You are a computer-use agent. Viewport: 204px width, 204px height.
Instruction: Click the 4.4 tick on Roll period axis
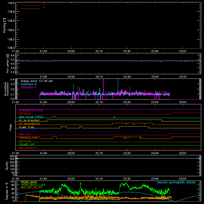click(x=12, y=55)
